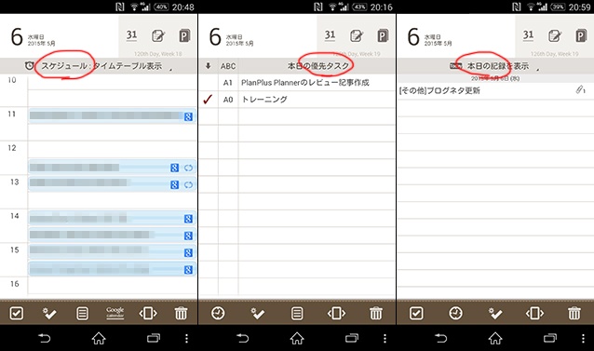Open month calendar icon in left screen
Viewport: 594px width, 351px height.
pos(131,35)
